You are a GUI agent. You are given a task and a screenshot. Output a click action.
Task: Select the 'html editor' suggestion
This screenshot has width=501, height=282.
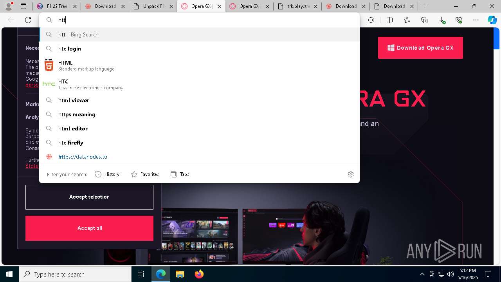199,128
